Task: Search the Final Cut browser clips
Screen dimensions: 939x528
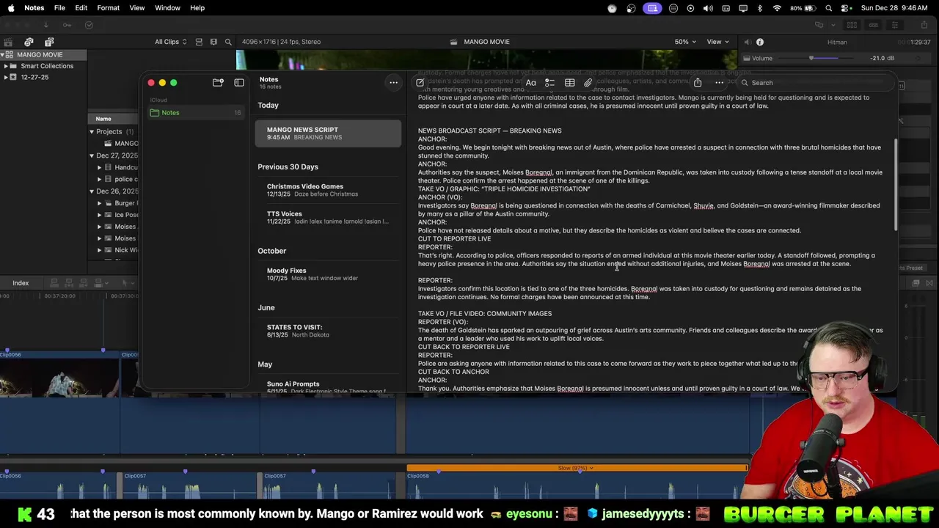Action: coord(228,42)
